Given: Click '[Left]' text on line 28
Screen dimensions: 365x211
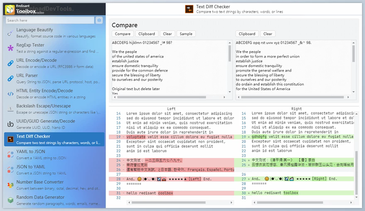Looking at the screenshot, I should point(195,179).
